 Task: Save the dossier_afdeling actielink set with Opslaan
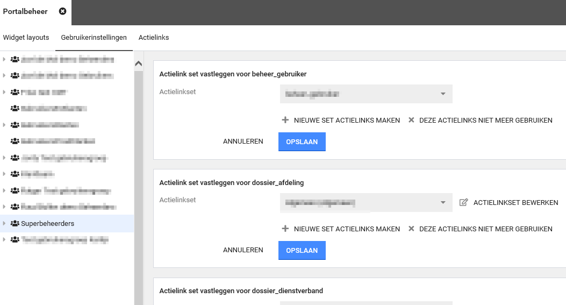tap(302, 251)
